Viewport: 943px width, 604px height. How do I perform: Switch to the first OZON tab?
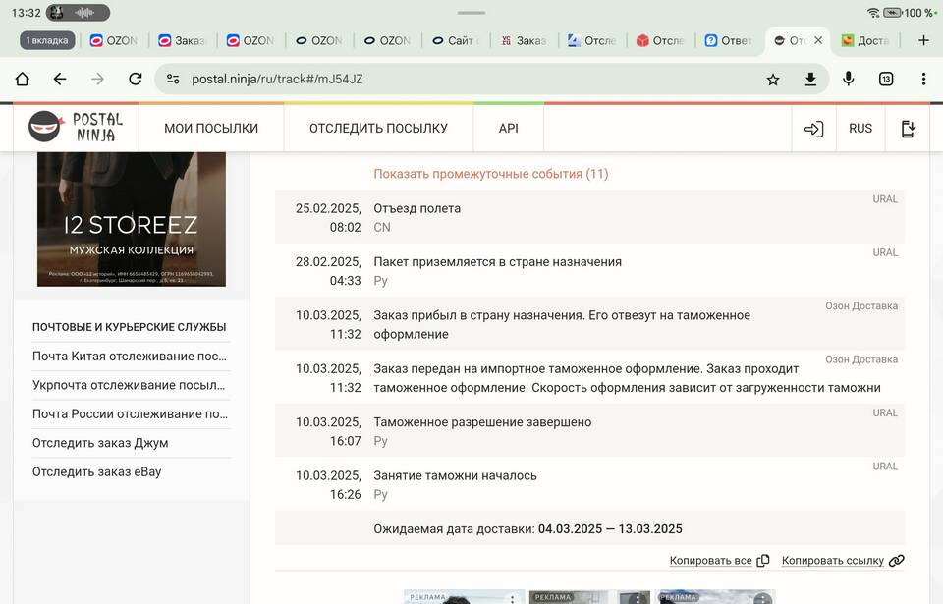[x=114, y=40]
